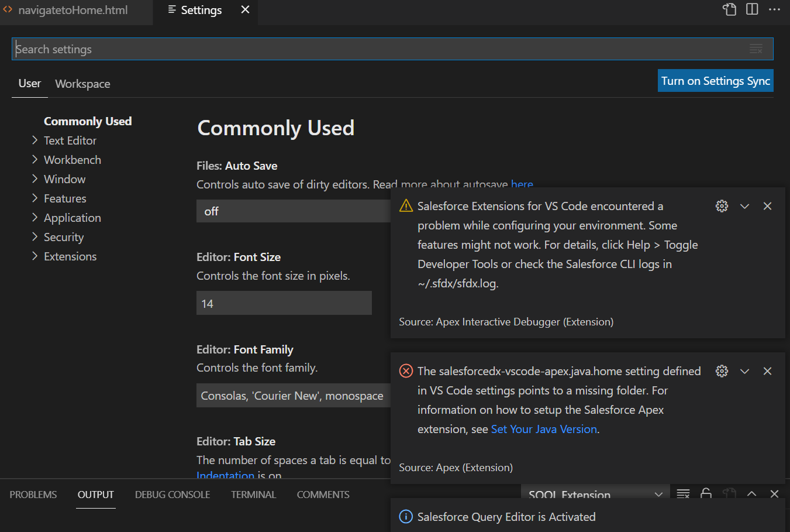
Task: Click the Turn on Settings Sync button
Action: pos(715,80)
